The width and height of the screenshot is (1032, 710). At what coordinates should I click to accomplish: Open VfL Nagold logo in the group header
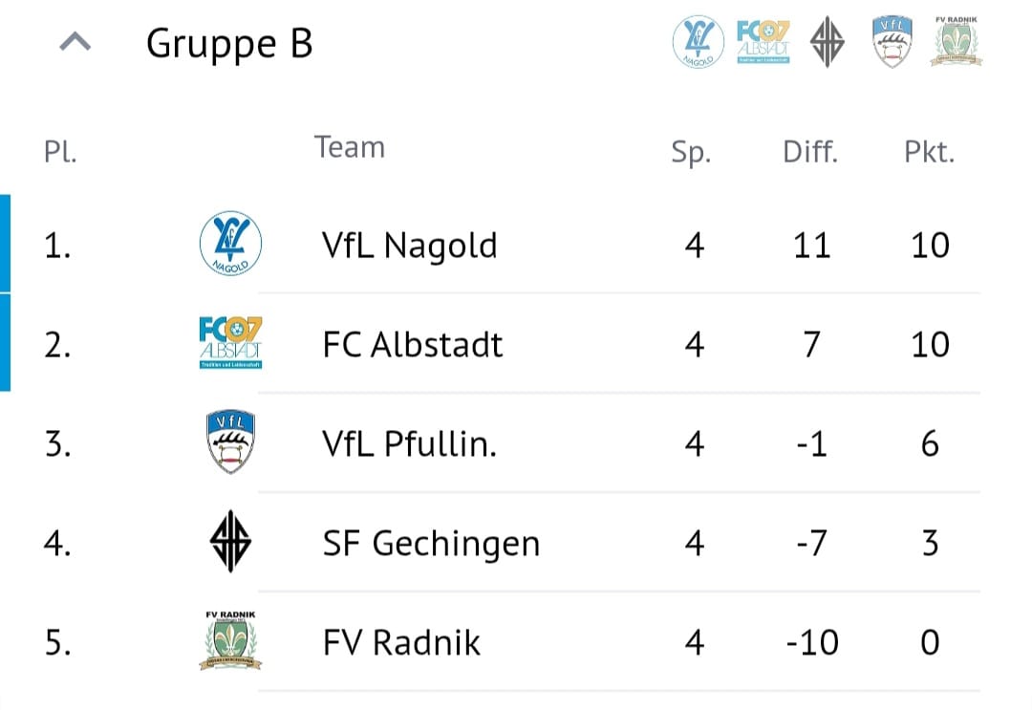(699, 42)
